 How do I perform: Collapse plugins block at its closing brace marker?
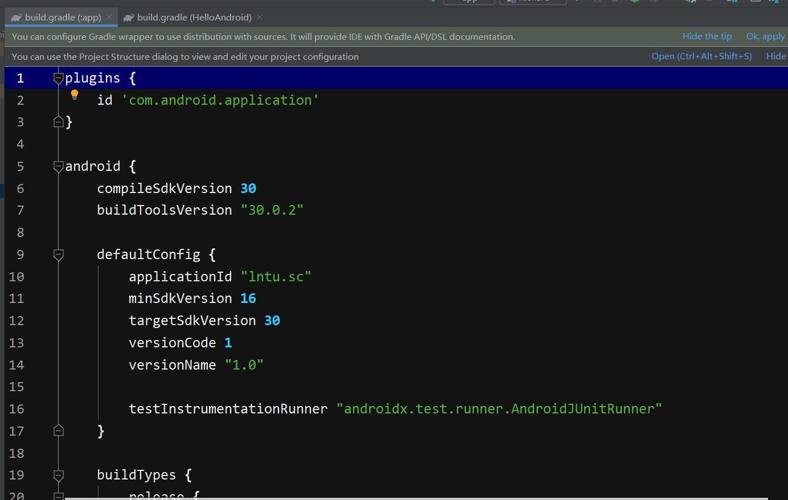pyautogui.click(x=58, y=121)
